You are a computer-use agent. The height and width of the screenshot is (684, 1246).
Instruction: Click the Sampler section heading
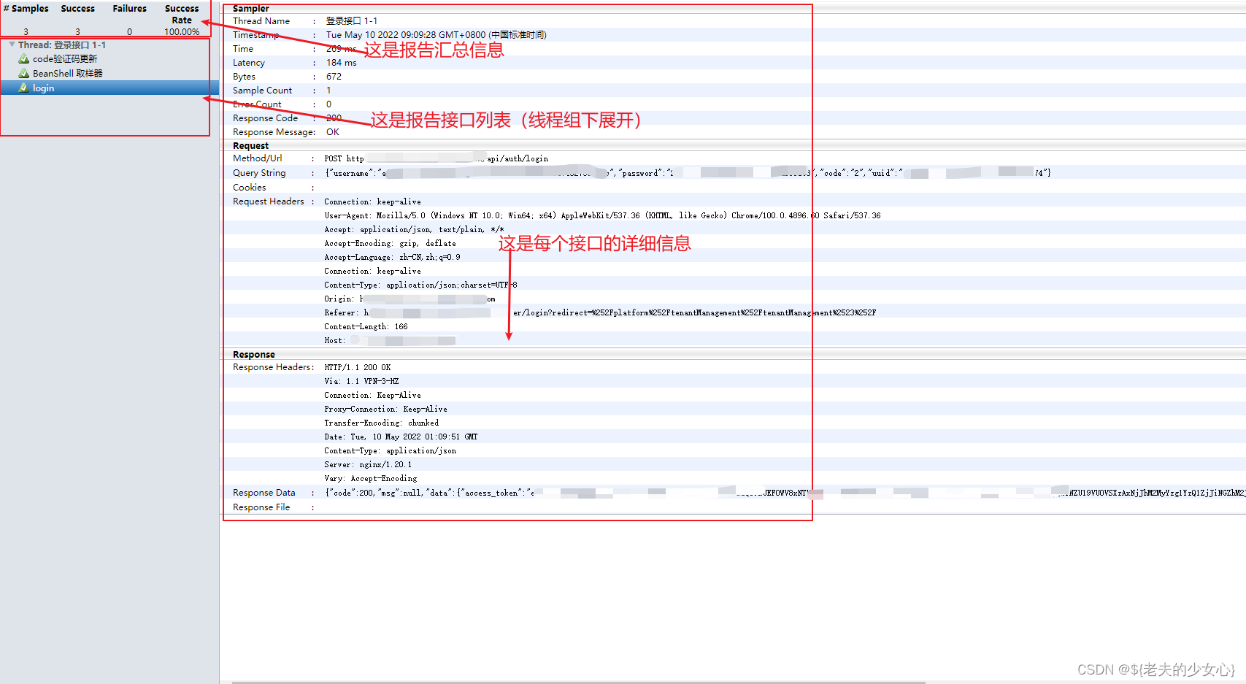point(251,9)
